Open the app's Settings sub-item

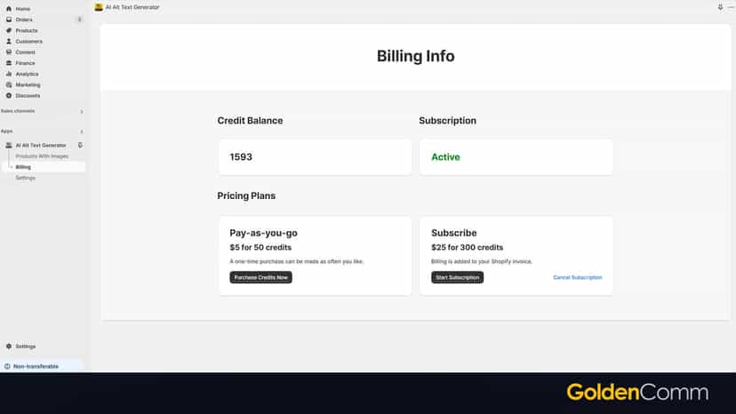(x=26, y=178)
